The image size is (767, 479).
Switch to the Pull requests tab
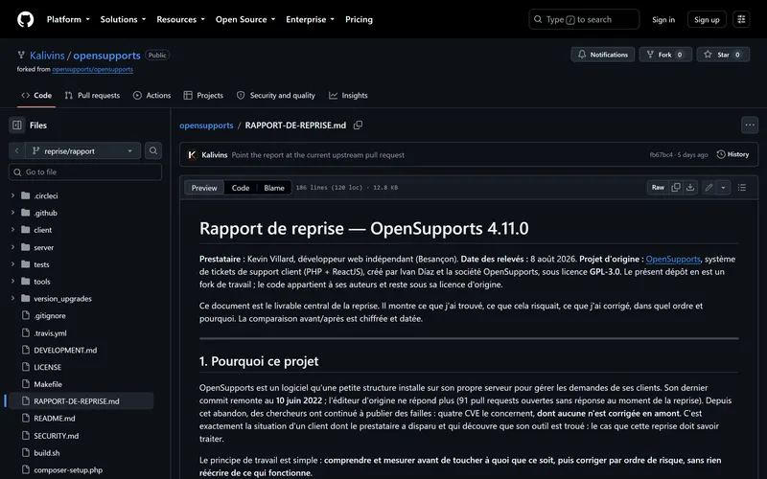coord(92,95)
